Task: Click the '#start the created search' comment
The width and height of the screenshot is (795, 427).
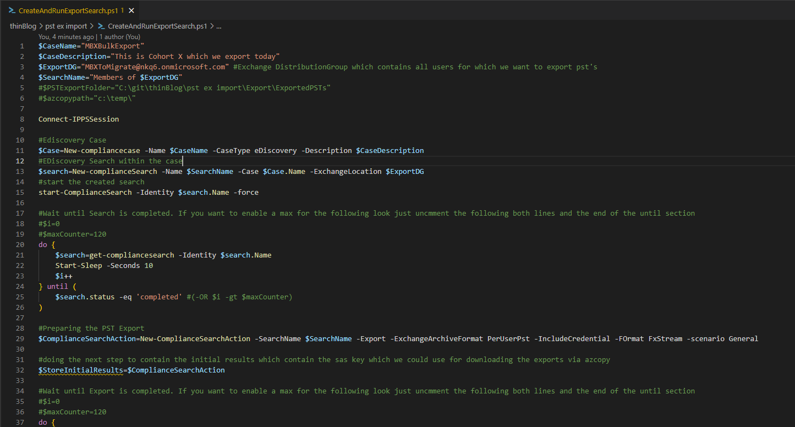Action: (91, 182)
